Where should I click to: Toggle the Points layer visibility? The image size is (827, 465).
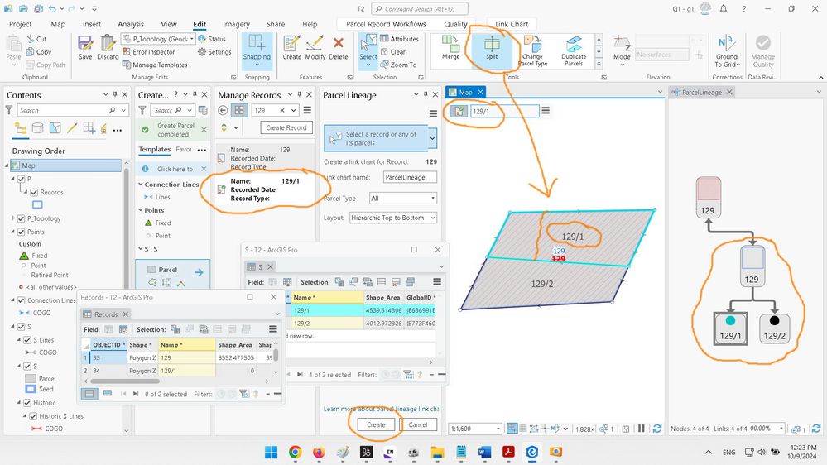coord(21,232)
